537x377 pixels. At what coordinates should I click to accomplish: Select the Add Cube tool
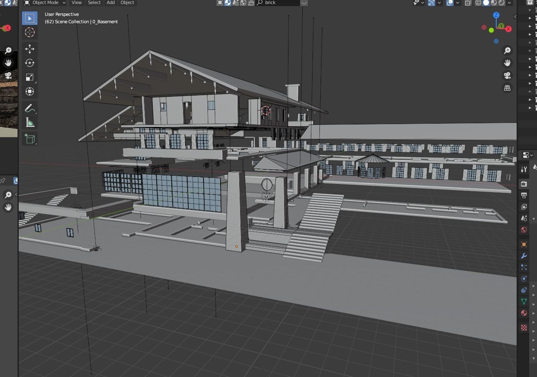pos(30,139)
